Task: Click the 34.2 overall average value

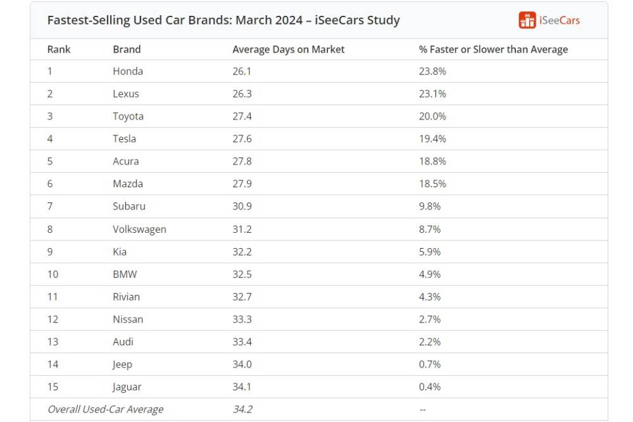Action: coord(242,409)
